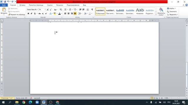Switch to the Ссылки tab

pyautogui.click(x=50, y=5)
